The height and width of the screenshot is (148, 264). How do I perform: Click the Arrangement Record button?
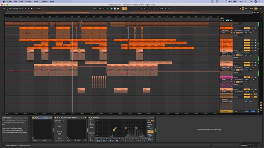[118, 9]
